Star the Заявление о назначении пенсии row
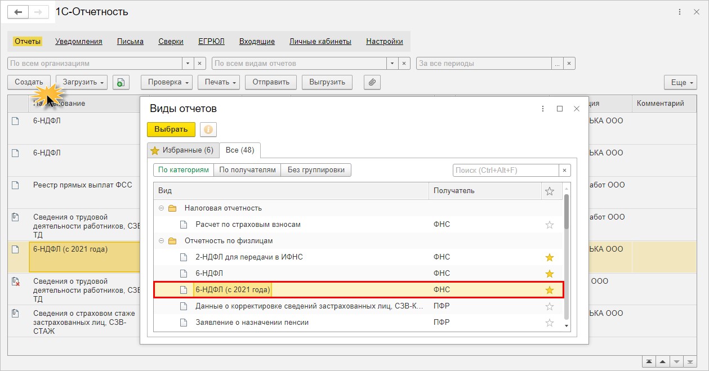 click(550, 323)
